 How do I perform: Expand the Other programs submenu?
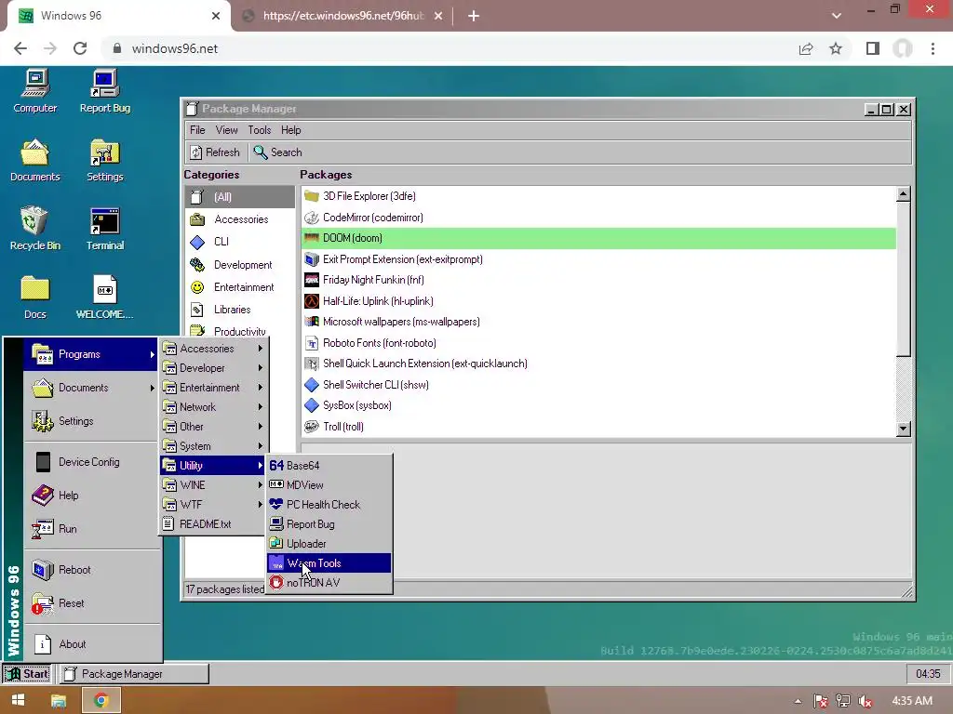tap(213, 426)
